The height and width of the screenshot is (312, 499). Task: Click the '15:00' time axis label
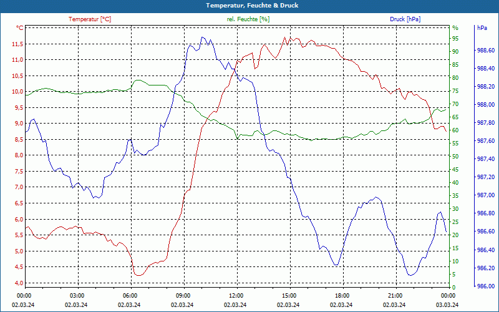pyautogui.click(x=289, y=295)
